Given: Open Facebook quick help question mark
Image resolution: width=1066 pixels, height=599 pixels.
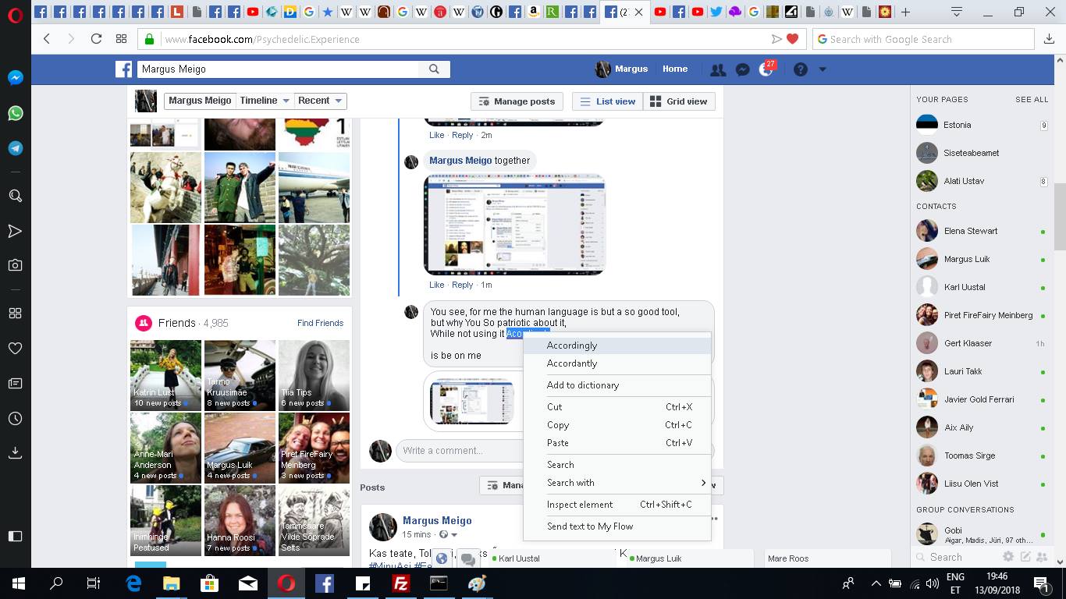Looking at the screenshot, I should pyautogui.click(x=801, y=69).
